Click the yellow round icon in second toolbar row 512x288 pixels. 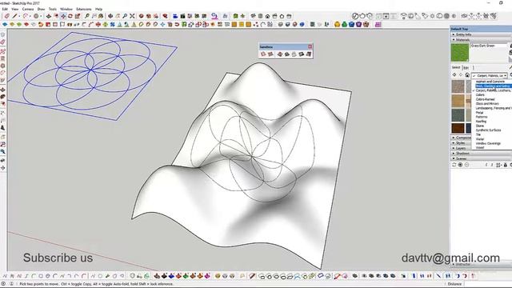tap(338, 25)
